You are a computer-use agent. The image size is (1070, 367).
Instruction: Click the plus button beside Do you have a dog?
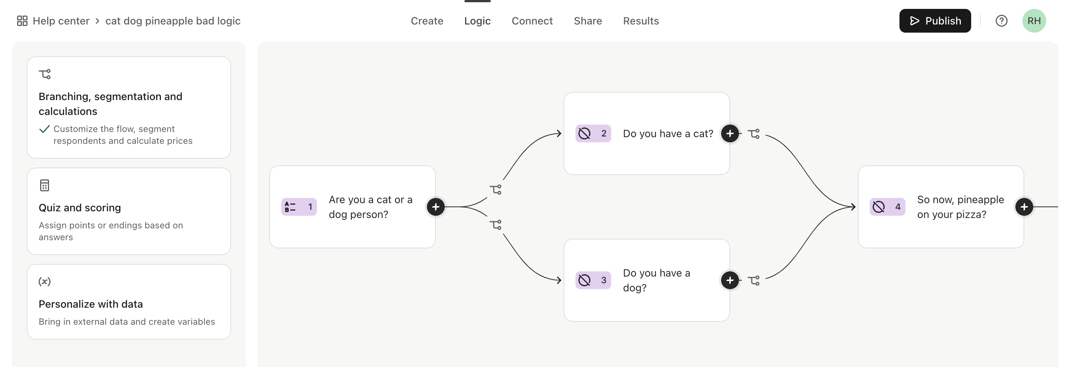[730, 280]
